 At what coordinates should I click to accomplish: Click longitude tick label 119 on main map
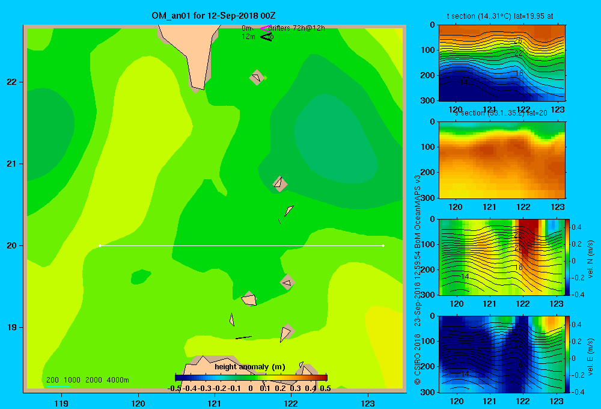(61, 403)
